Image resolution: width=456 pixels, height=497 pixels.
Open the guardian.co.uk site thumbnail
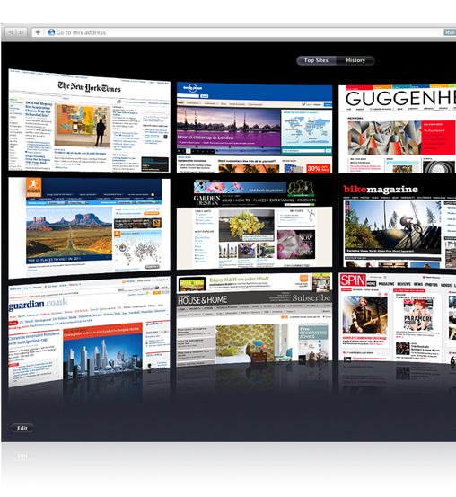89,332
